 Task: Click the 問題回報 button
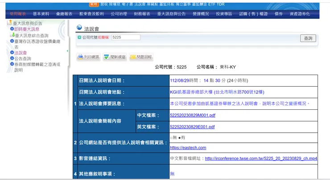pos(141,57)
